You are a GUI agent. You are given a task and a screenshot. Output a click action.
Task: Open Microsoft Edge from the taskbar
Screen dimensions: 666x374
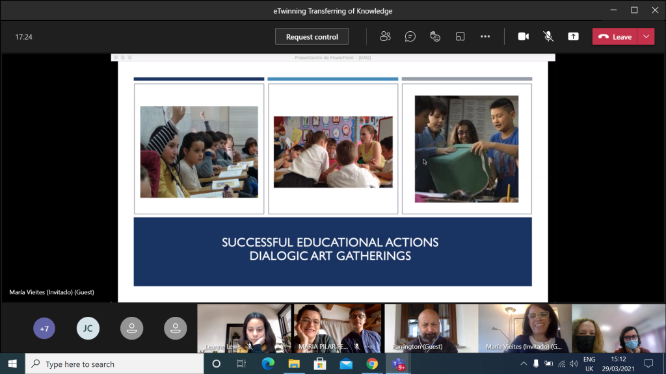267,364
